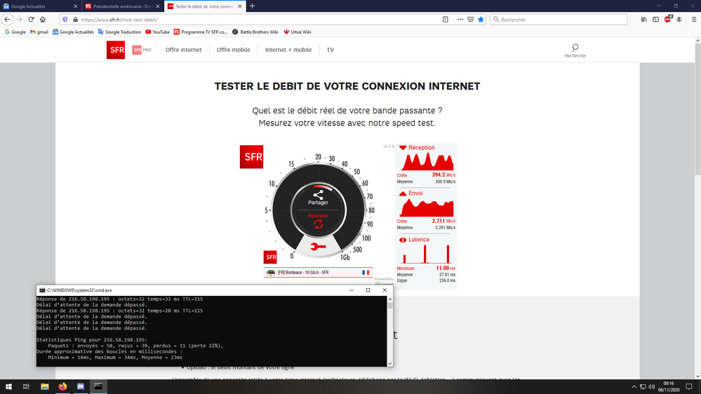Click the large SFR logo beside gauge
701x394 pixels.
[x=251, y=157]
